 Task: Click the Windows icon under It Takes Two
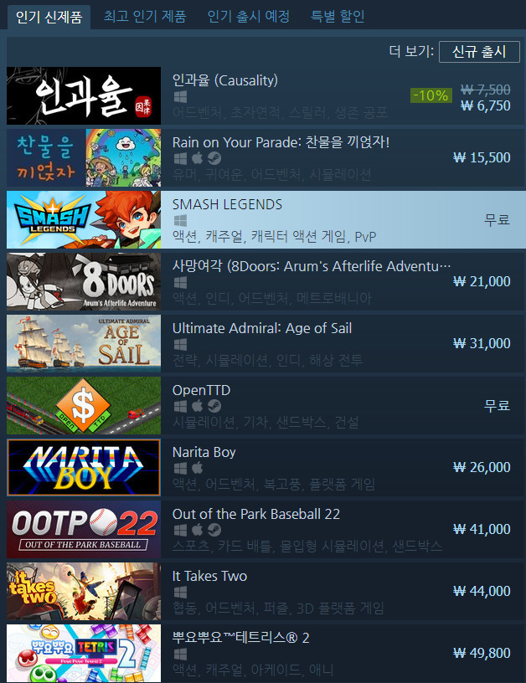tap(180, 592)
